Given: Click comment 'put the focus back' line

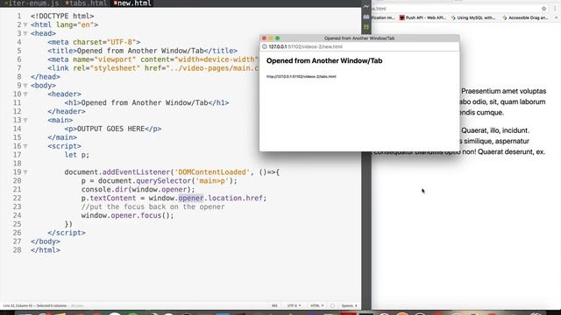Looking at the screenshot, I should click(x=153, y=206).
